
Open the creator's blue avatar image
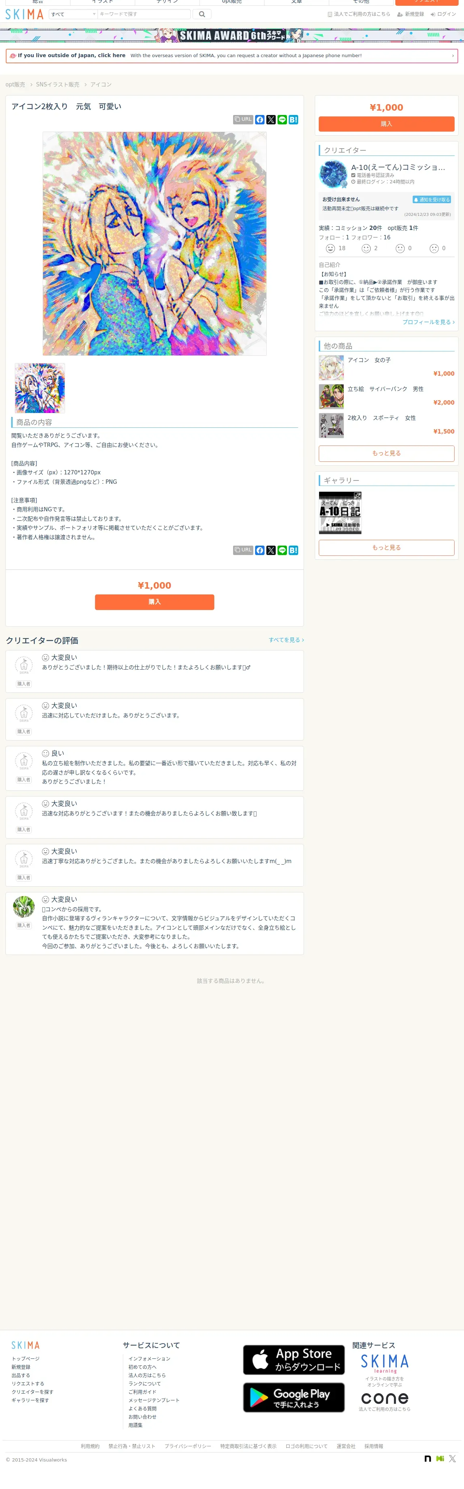(334, 174)
